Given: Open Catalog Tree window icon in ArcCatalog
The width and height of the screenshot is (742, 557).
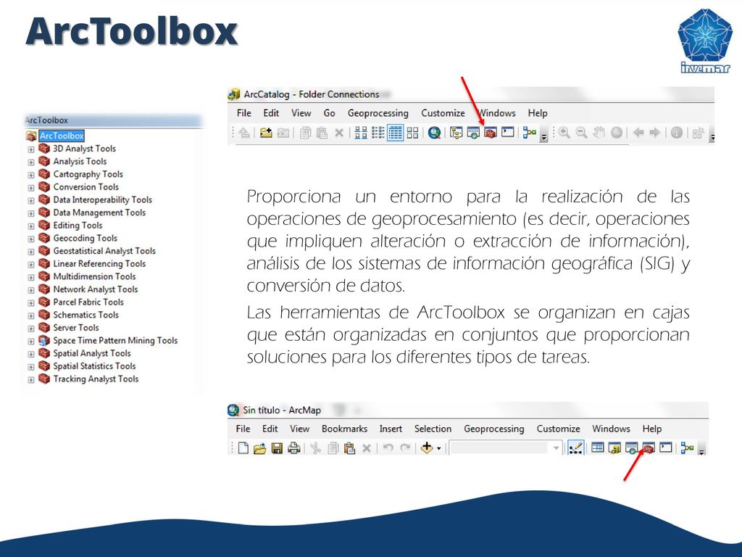Looking at the screenshot, I should 457,133.
